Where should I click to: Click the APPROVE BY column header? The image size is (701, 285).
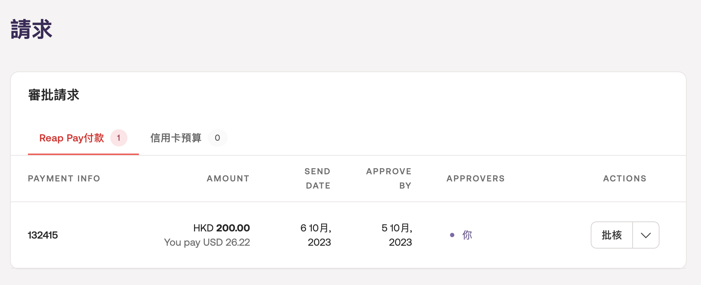pyautogui.click(x=389, y=179)
